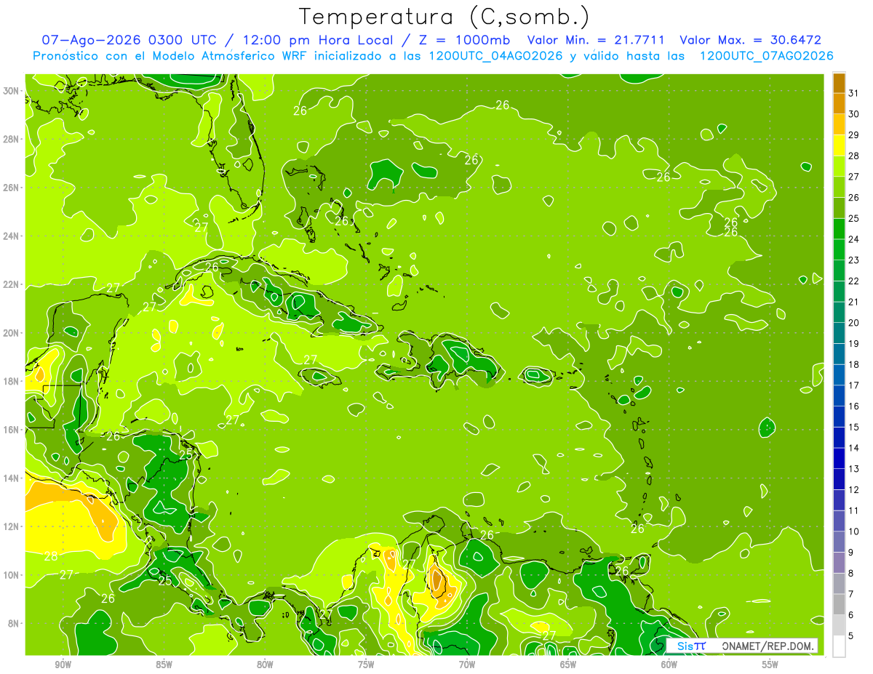Click the '16N' latitude axis label
873x674 pixels.
[x=11, y=430]
